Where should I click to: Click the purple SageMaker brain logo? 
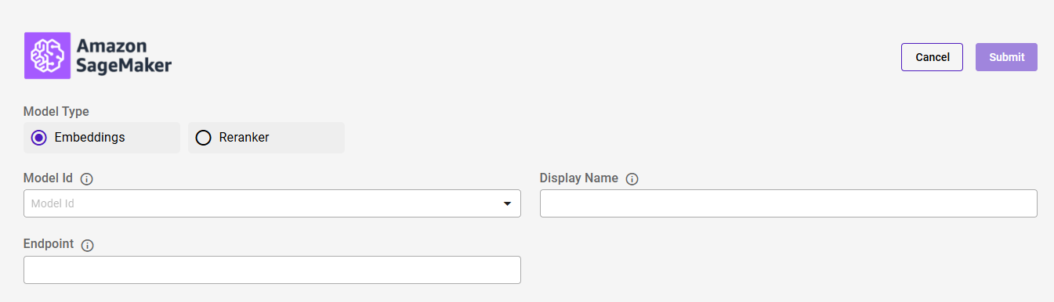pos(47,56)
